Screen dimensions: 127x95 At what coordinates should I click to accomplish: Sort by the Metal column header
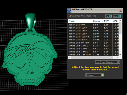pyautogui.click(x=80, y=21)
